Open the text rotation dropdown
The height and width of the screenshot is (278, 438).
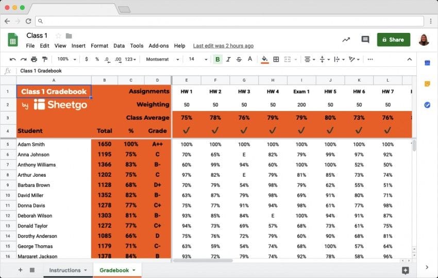354,59
